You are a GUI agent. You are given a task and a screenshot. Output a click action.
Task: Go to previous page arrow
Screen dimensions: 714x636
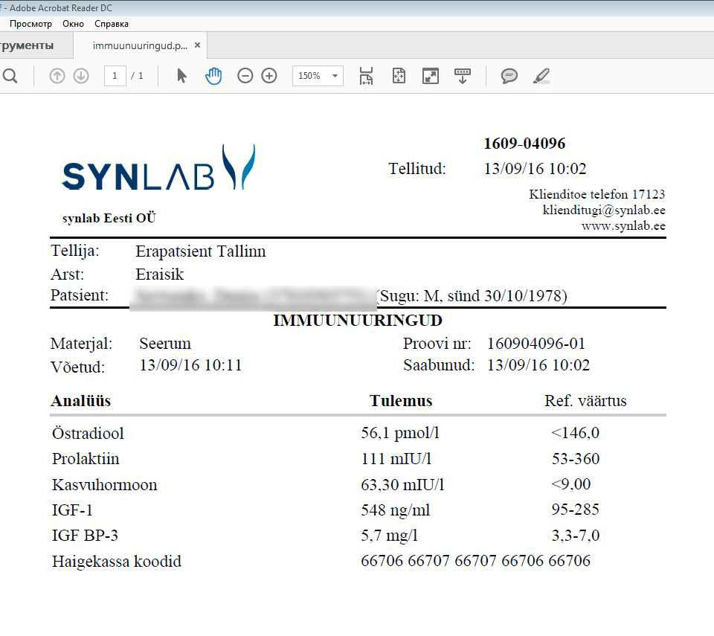(57, 76)
